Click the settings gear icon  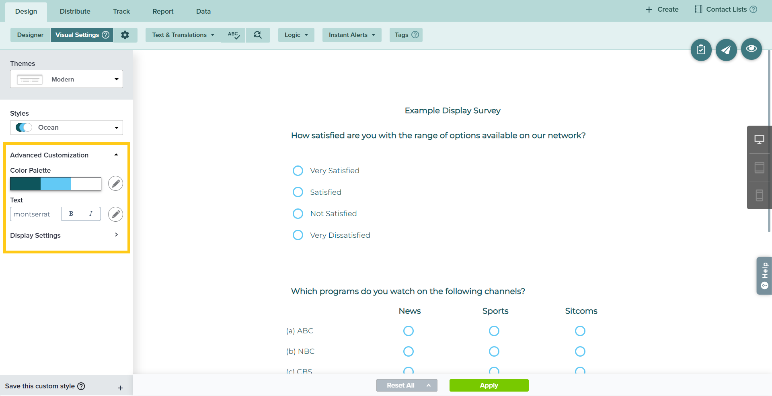pos(125,35)
